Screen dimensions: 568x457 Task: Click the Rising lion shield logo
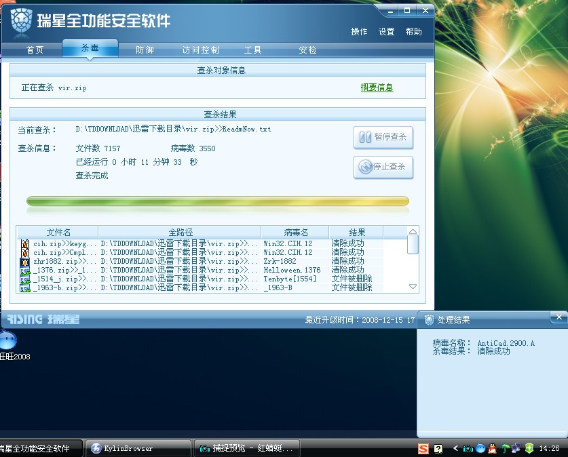(x=21, y=20)
